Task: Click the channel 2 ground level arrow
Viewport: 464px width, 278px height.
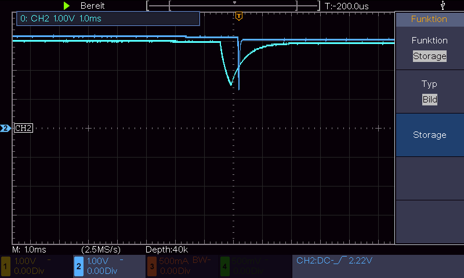Action: coord(5,128)
